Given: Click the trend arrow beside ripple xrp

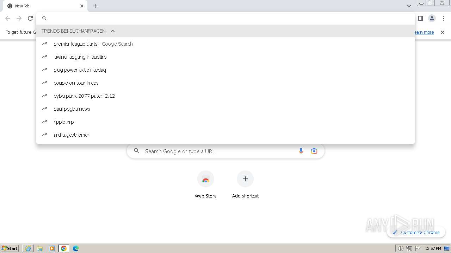Looking at the screenshot, I should point(44,122).
